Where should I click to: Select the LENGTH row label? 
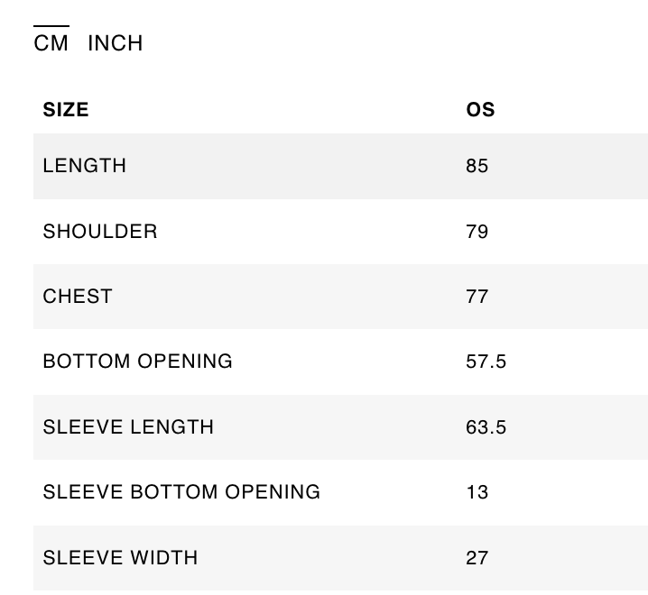[x=85, y=166]
